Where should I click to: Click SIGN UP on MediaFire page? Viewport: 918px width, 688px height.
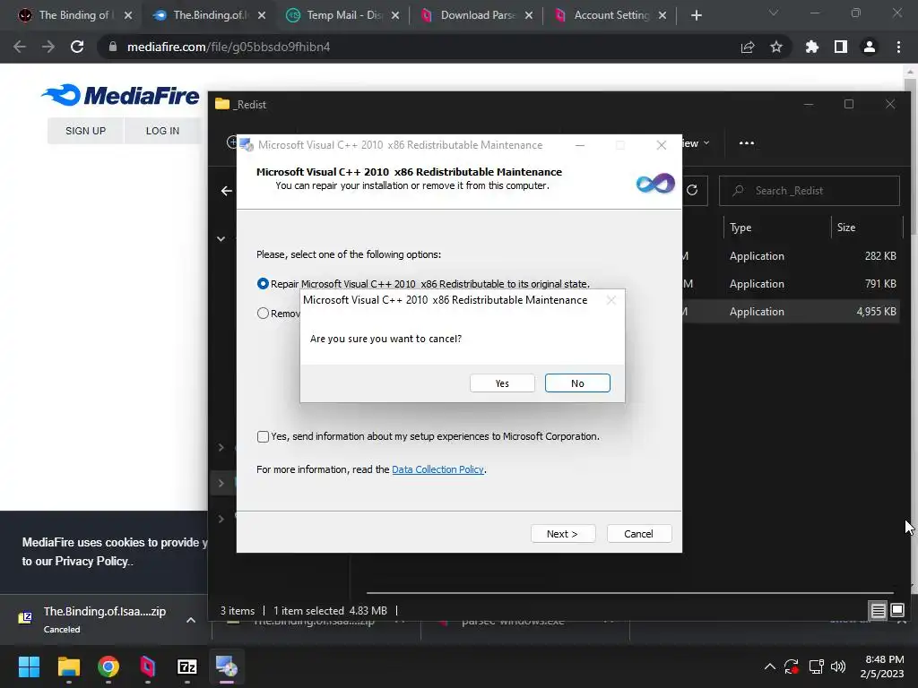pyautogui.click(x=85, y=131)
